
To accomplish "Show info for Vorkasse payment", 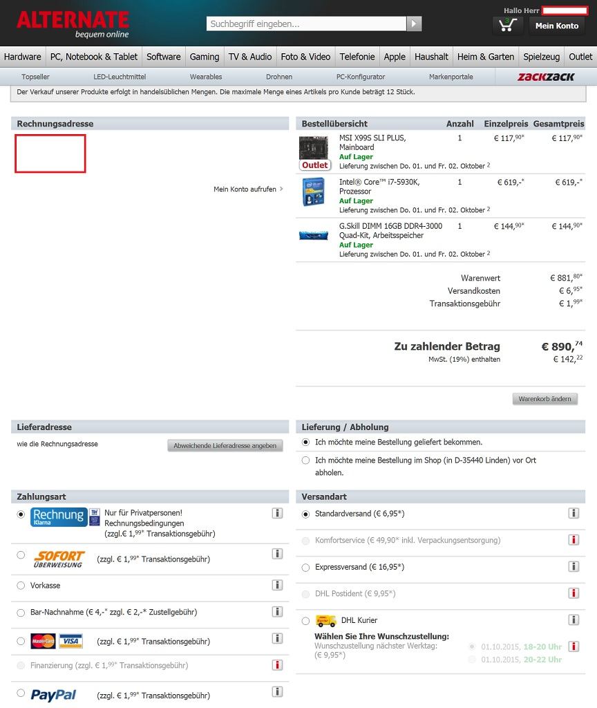I will point(278,585).
